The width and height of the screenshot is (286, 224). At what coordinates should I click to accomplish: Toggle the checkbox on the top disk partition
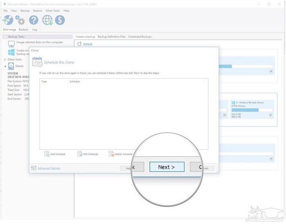point(271,71)
